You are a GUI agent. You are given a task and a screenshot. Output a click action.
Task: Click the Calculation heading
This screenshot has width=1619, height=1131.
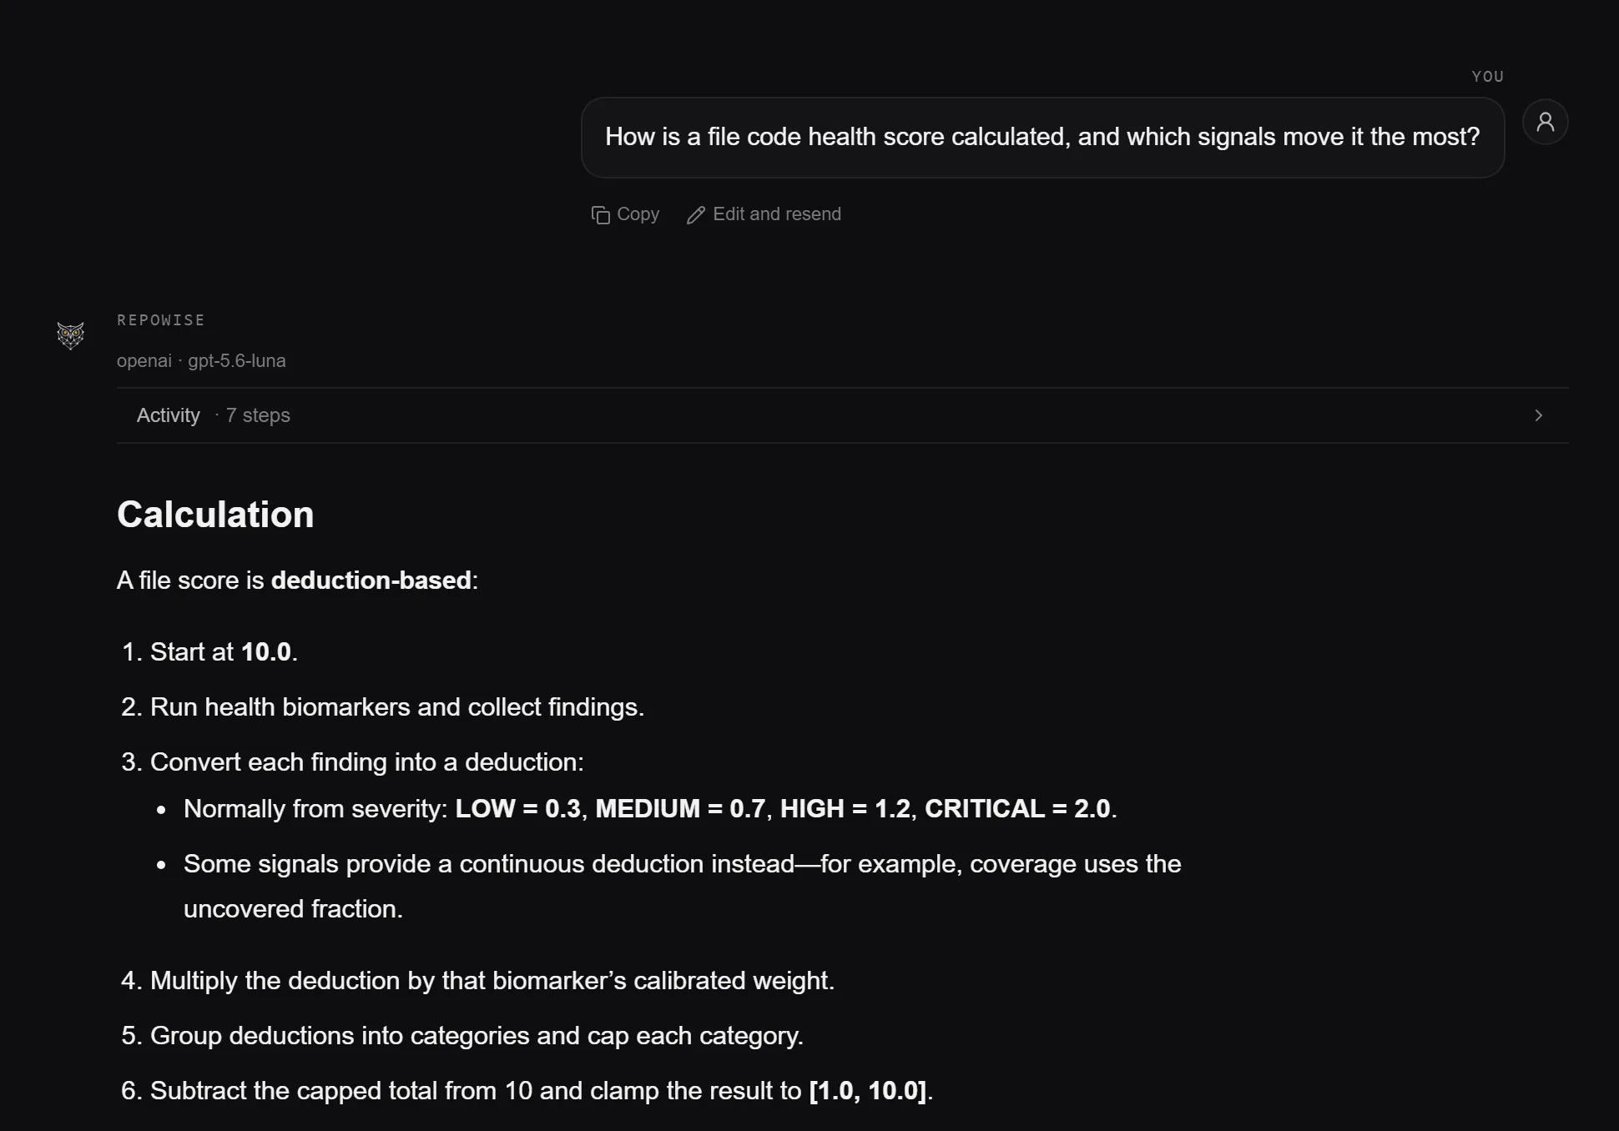215,515
